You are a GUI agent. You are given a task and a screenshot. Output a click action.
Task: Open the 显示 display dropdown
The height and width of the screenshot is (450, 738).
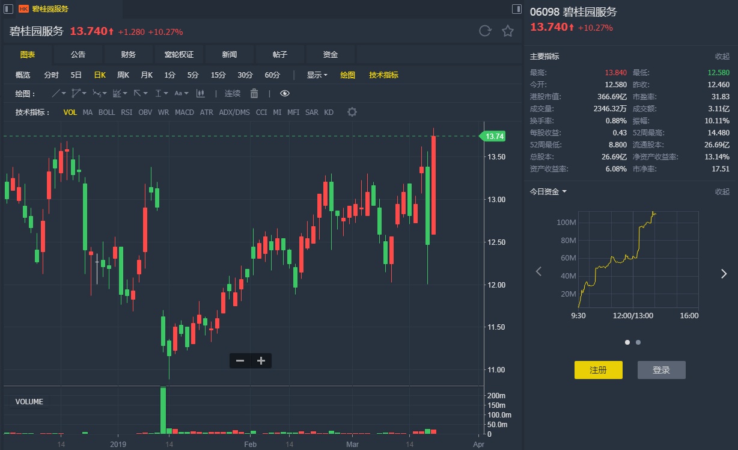coord(317,75)
